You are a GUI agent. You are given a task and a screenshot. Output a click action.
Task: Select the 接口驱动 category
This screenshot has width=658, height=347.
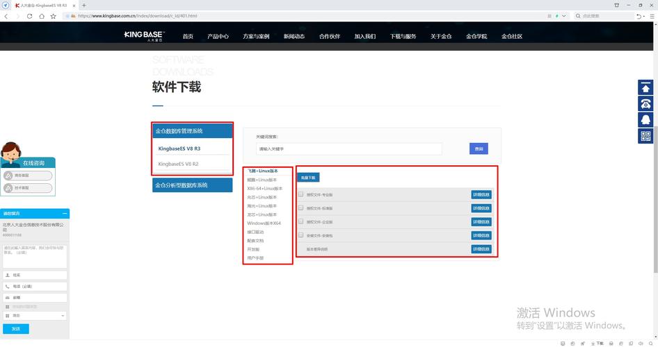pos(255,232)
